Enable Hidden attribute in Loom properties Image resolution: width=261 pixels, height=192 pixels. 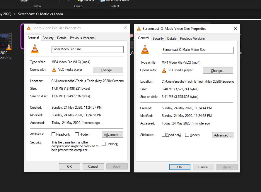tap(77, 134)
